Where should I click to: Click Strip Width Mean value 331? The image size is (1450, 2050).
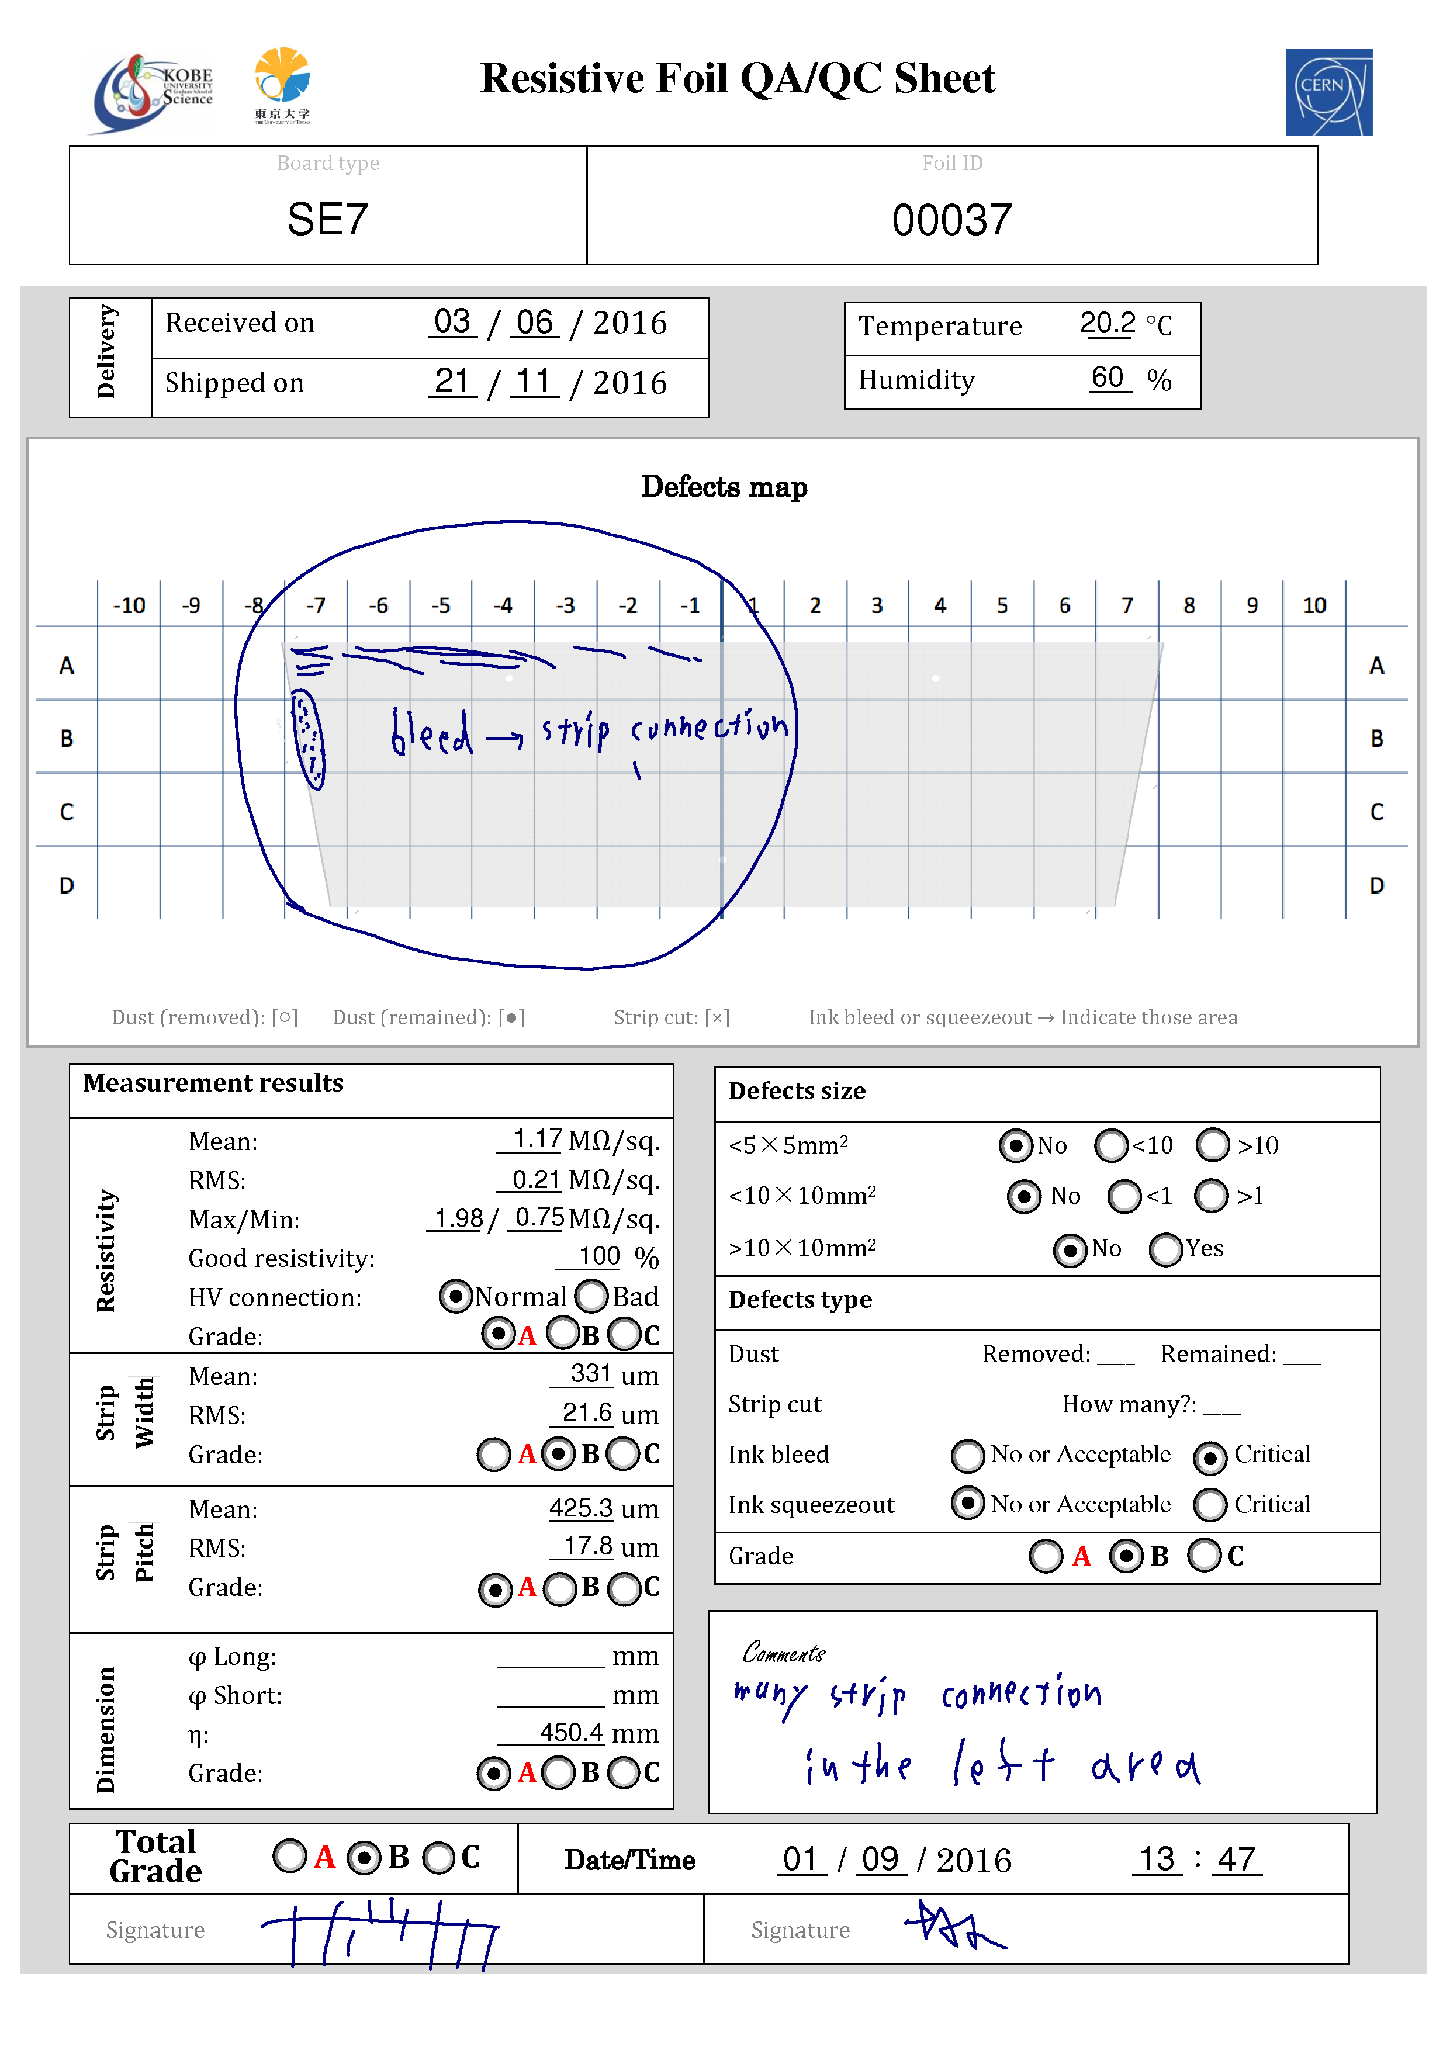click(x=582, y=1373)
